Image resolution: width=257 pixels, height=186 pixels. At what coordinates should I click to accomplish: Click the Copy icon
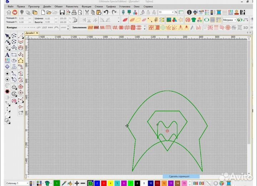coord(93,12)
